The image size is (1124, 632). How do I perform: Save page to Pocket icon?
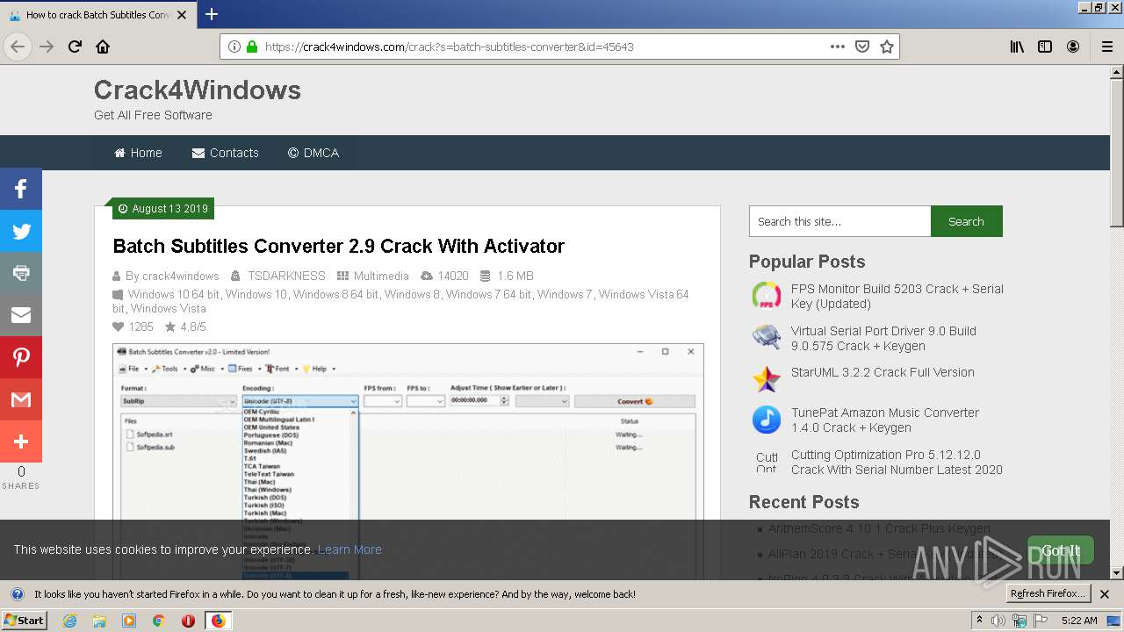862,47
